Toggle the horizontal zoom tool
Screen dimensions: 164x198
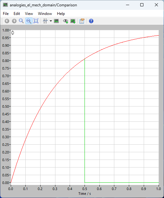29,21
